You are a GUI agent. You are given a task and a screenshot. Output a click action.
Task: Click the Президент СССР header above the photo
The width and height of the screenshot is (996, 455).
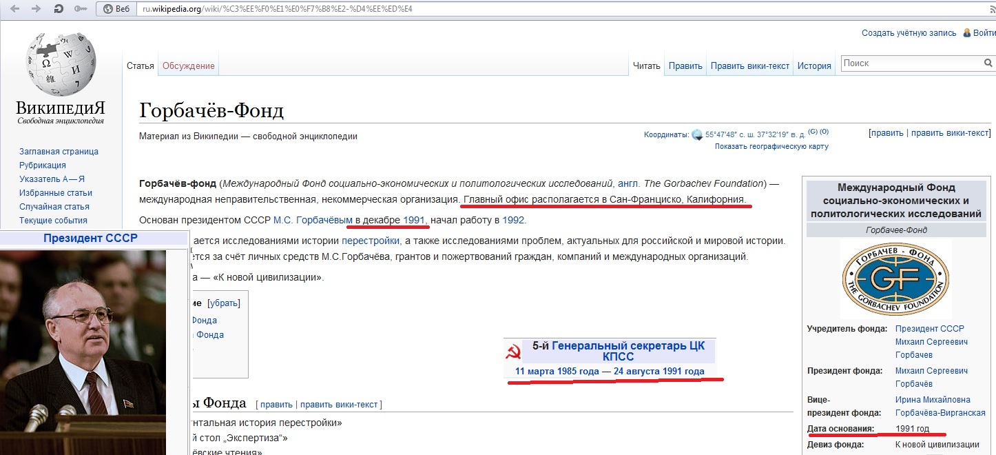90,239
